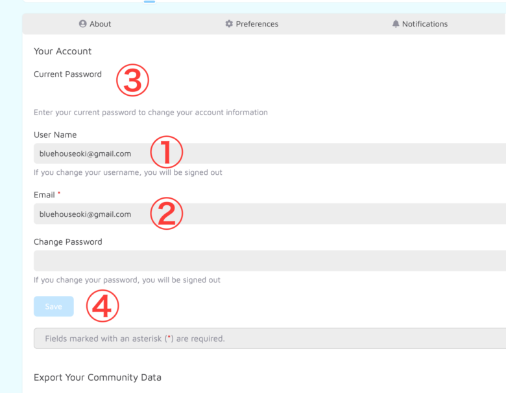
Task: Click the Your Account heading
Action: click(x=63, y=51)
